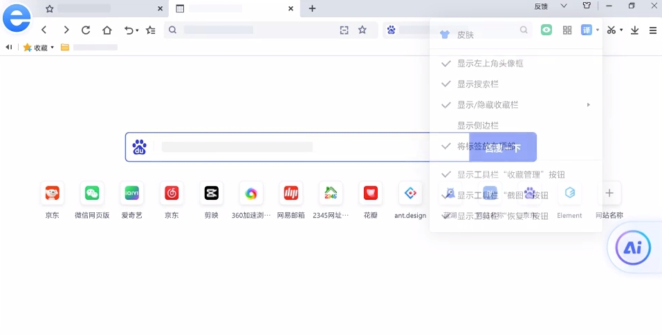Toggle 显示左上角头像框 option
This screenshot has width=662, height=336.
click(x=516, y=64)
